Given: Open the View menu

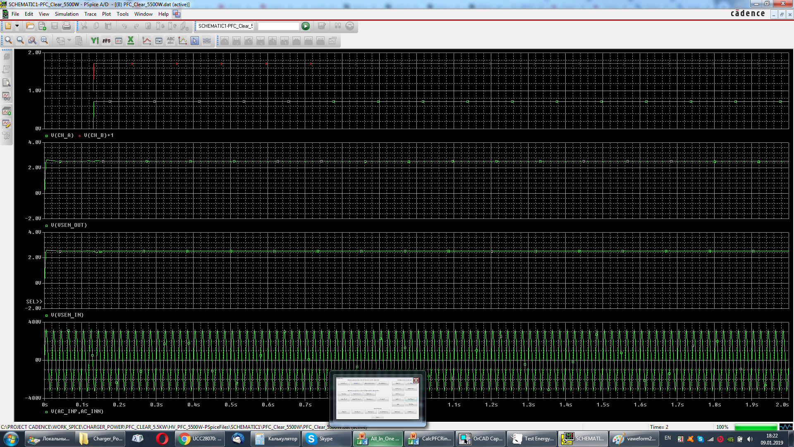Looking at the screenshot, I should pyautogui.click(x=44, y=14).
